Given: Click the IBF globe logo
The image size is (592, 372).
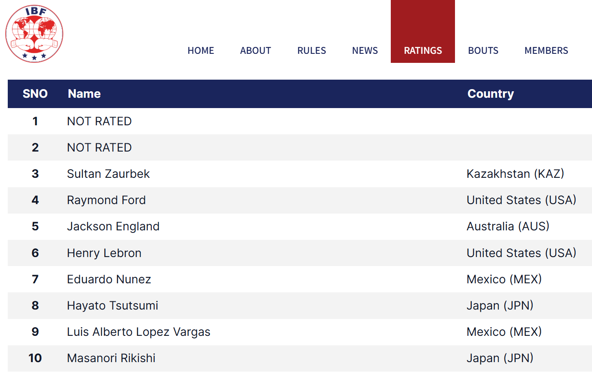Looking at the screenshot, I should point(34,34).
